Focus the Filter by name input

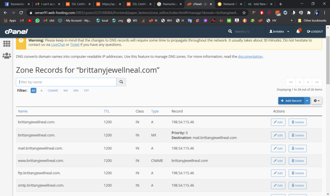[66, 82]
